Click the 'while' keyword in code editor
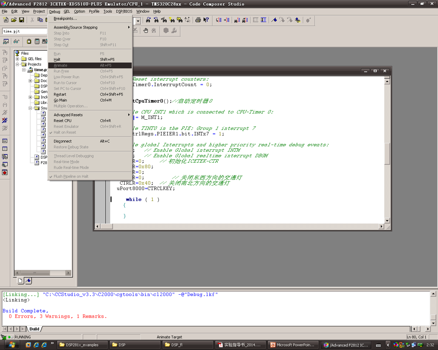This screenshot has width=438, height=350. click(x=133, y=200)
